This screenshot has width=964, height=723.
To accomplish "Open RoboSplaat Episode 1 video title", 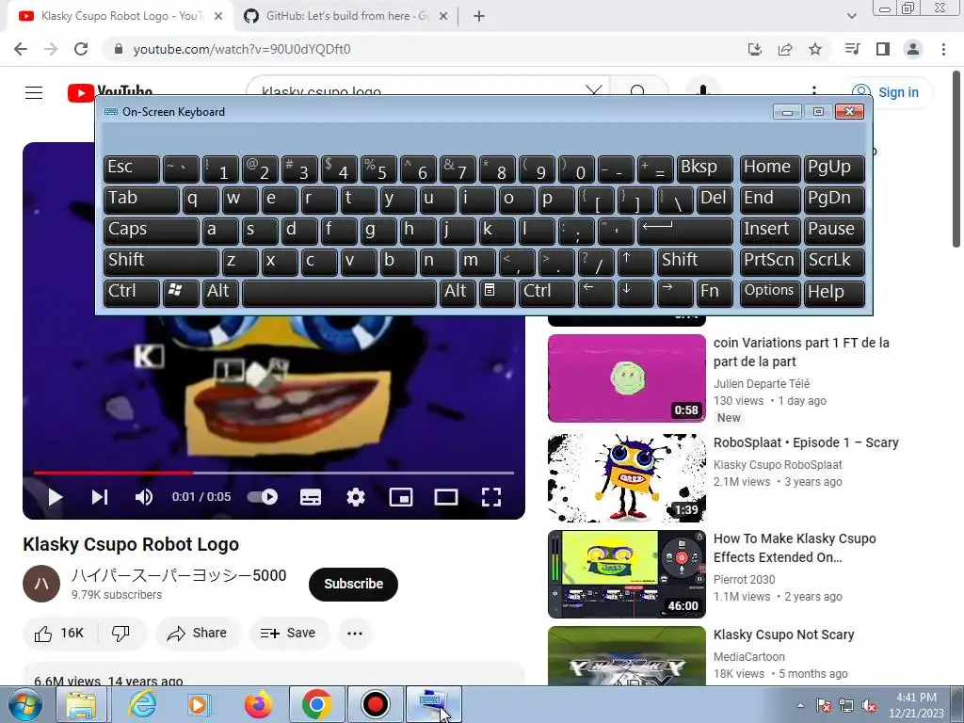I will click(806, 442).
